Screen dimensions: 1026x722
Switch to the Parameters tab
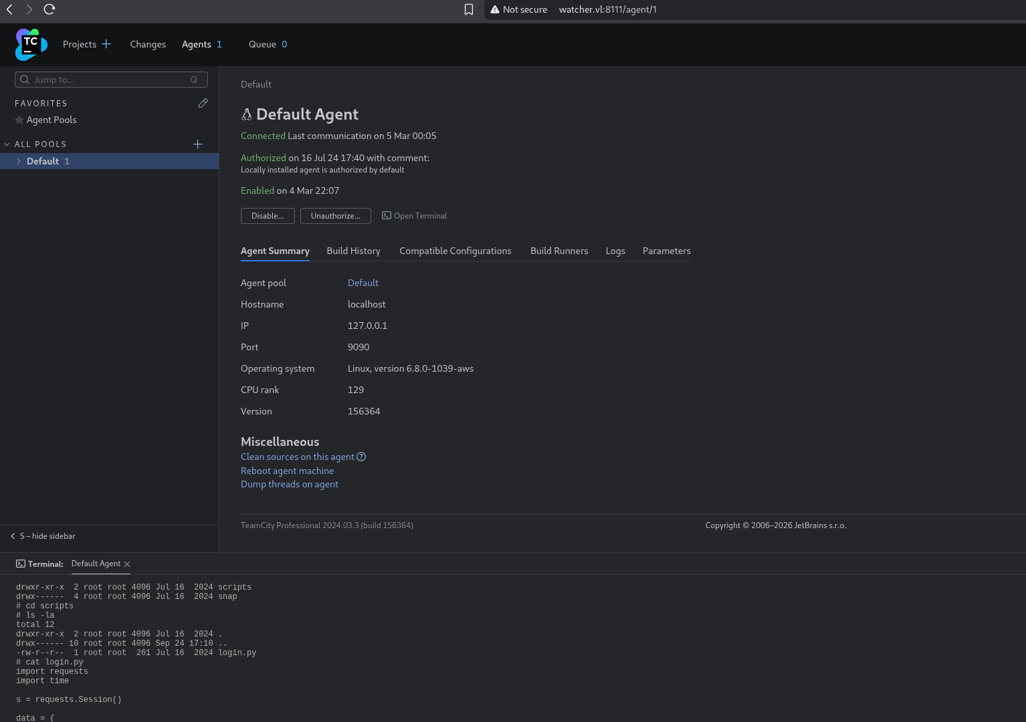[x=667, y=251]
